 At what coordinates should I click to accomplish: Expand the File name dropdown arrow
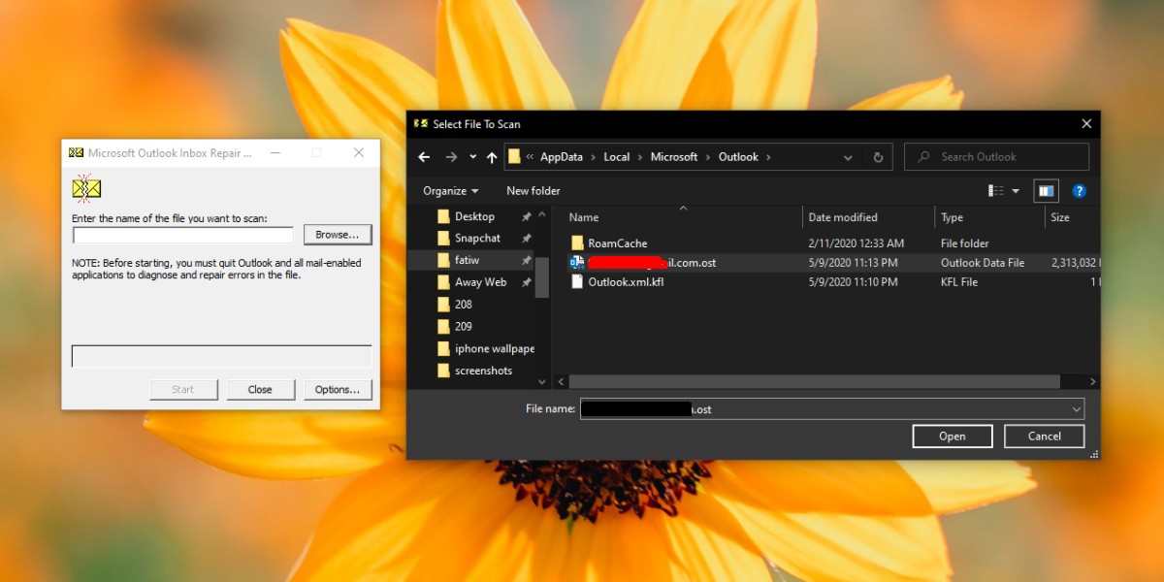coord(1077,409)
